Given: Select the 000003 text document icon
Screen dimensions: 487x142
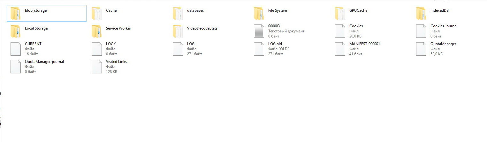Looking at the screenshot, I should pyautogui.click(x=259, y=31).
